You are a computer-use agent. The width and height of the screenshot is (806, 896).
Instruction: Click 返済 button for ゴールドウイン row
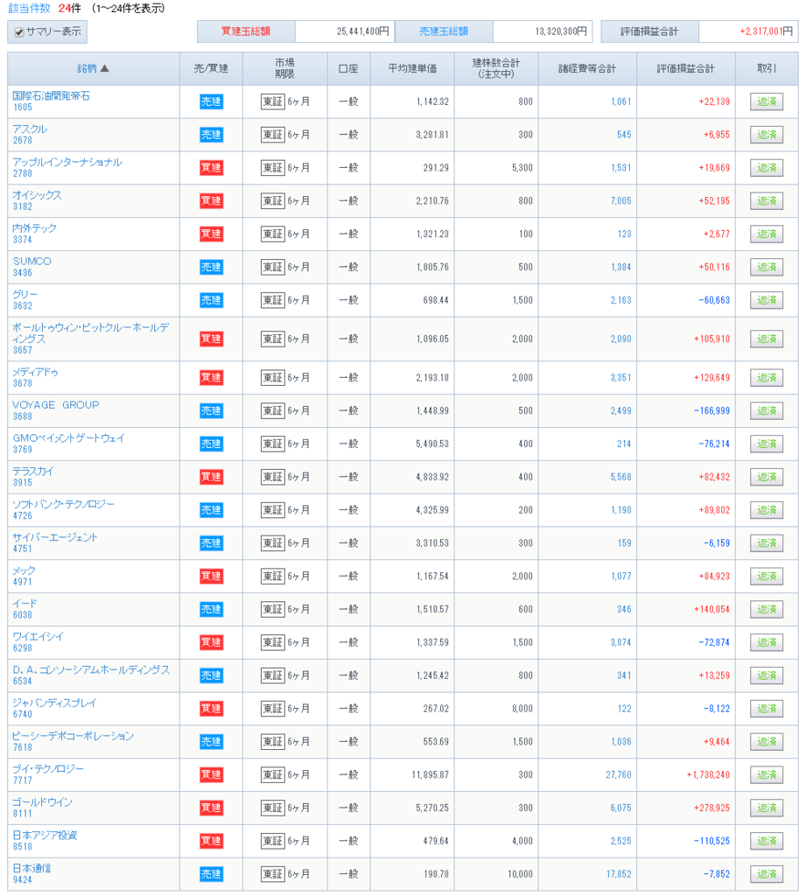pos(766,808)
